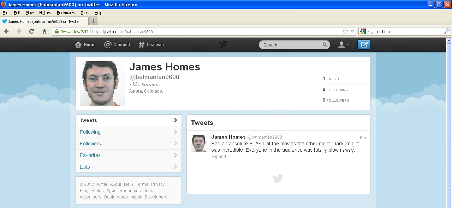452x208 pixels.
Task: Click the 0 Followers stat
Action: click(x=336, y=100)
